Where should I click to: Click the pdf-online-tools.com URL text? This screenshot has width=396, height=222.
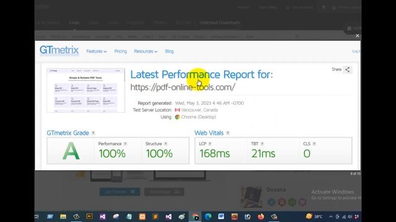point(183,88)
